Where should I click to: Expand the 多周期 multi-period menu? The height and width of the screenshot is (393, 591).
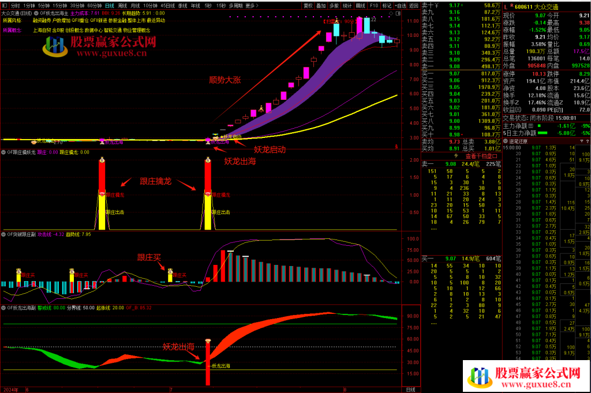click(x=235, y=5)
